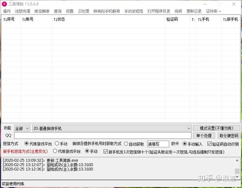The width and height of the screenshot is (242, 188).
Task: Open the 更新记录 menu
Action: pyautogui.click(x=194, y=11)
